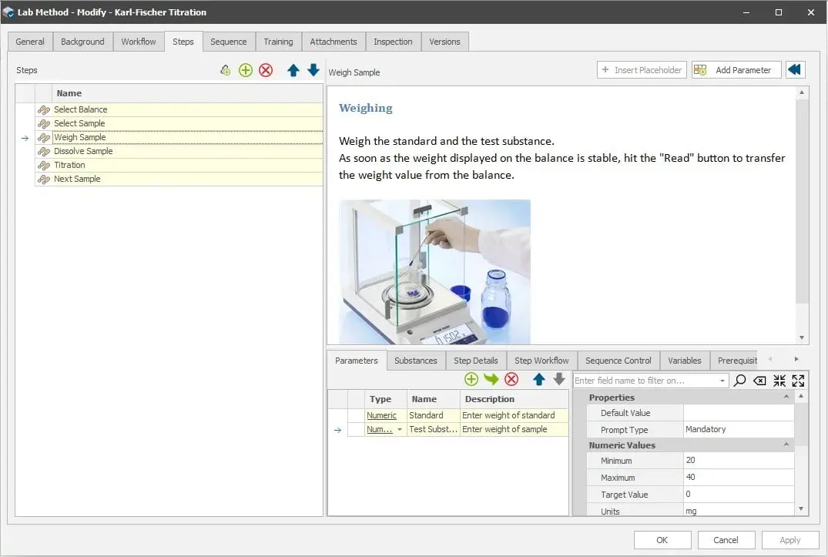Viewport: 828px width, 557px height.
Task: Click the Default Value field
Action: click(x=738, y=413)
